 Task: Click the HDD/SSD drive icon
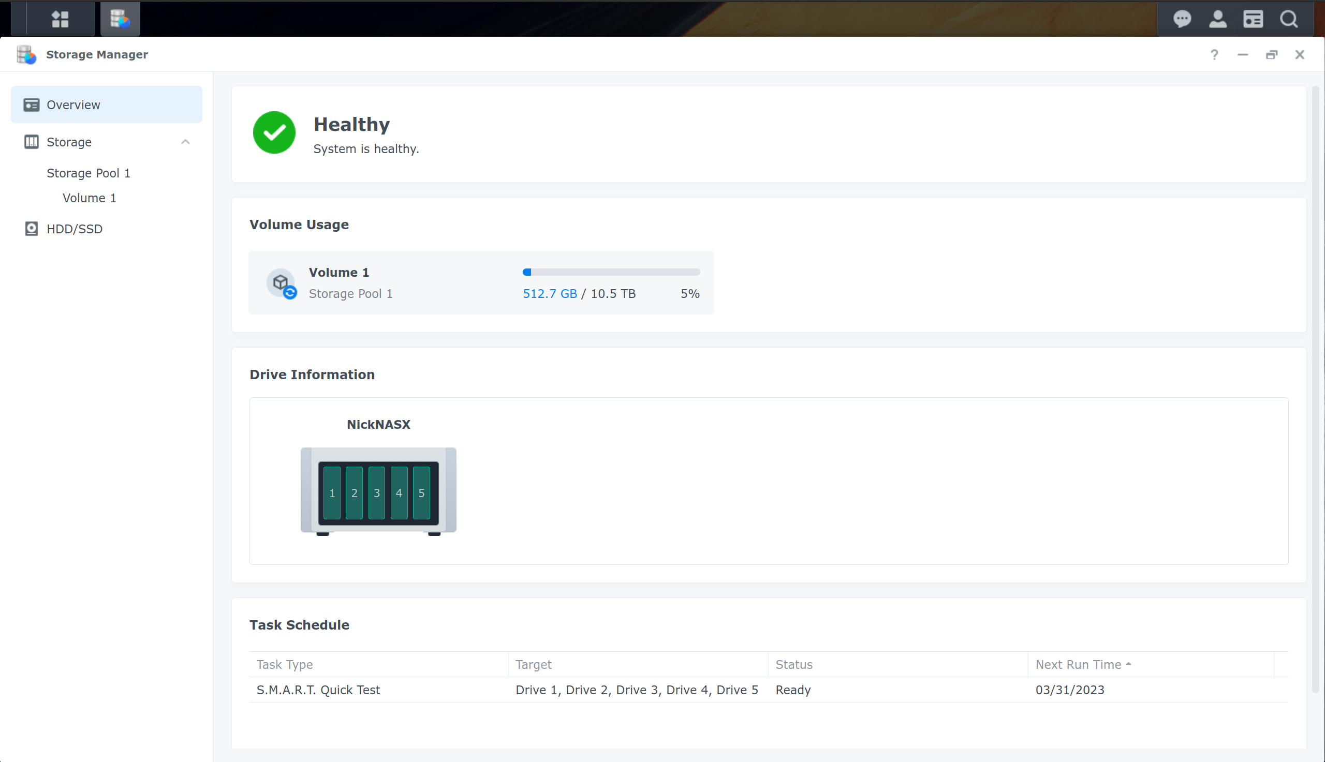[x=32, y=229]
